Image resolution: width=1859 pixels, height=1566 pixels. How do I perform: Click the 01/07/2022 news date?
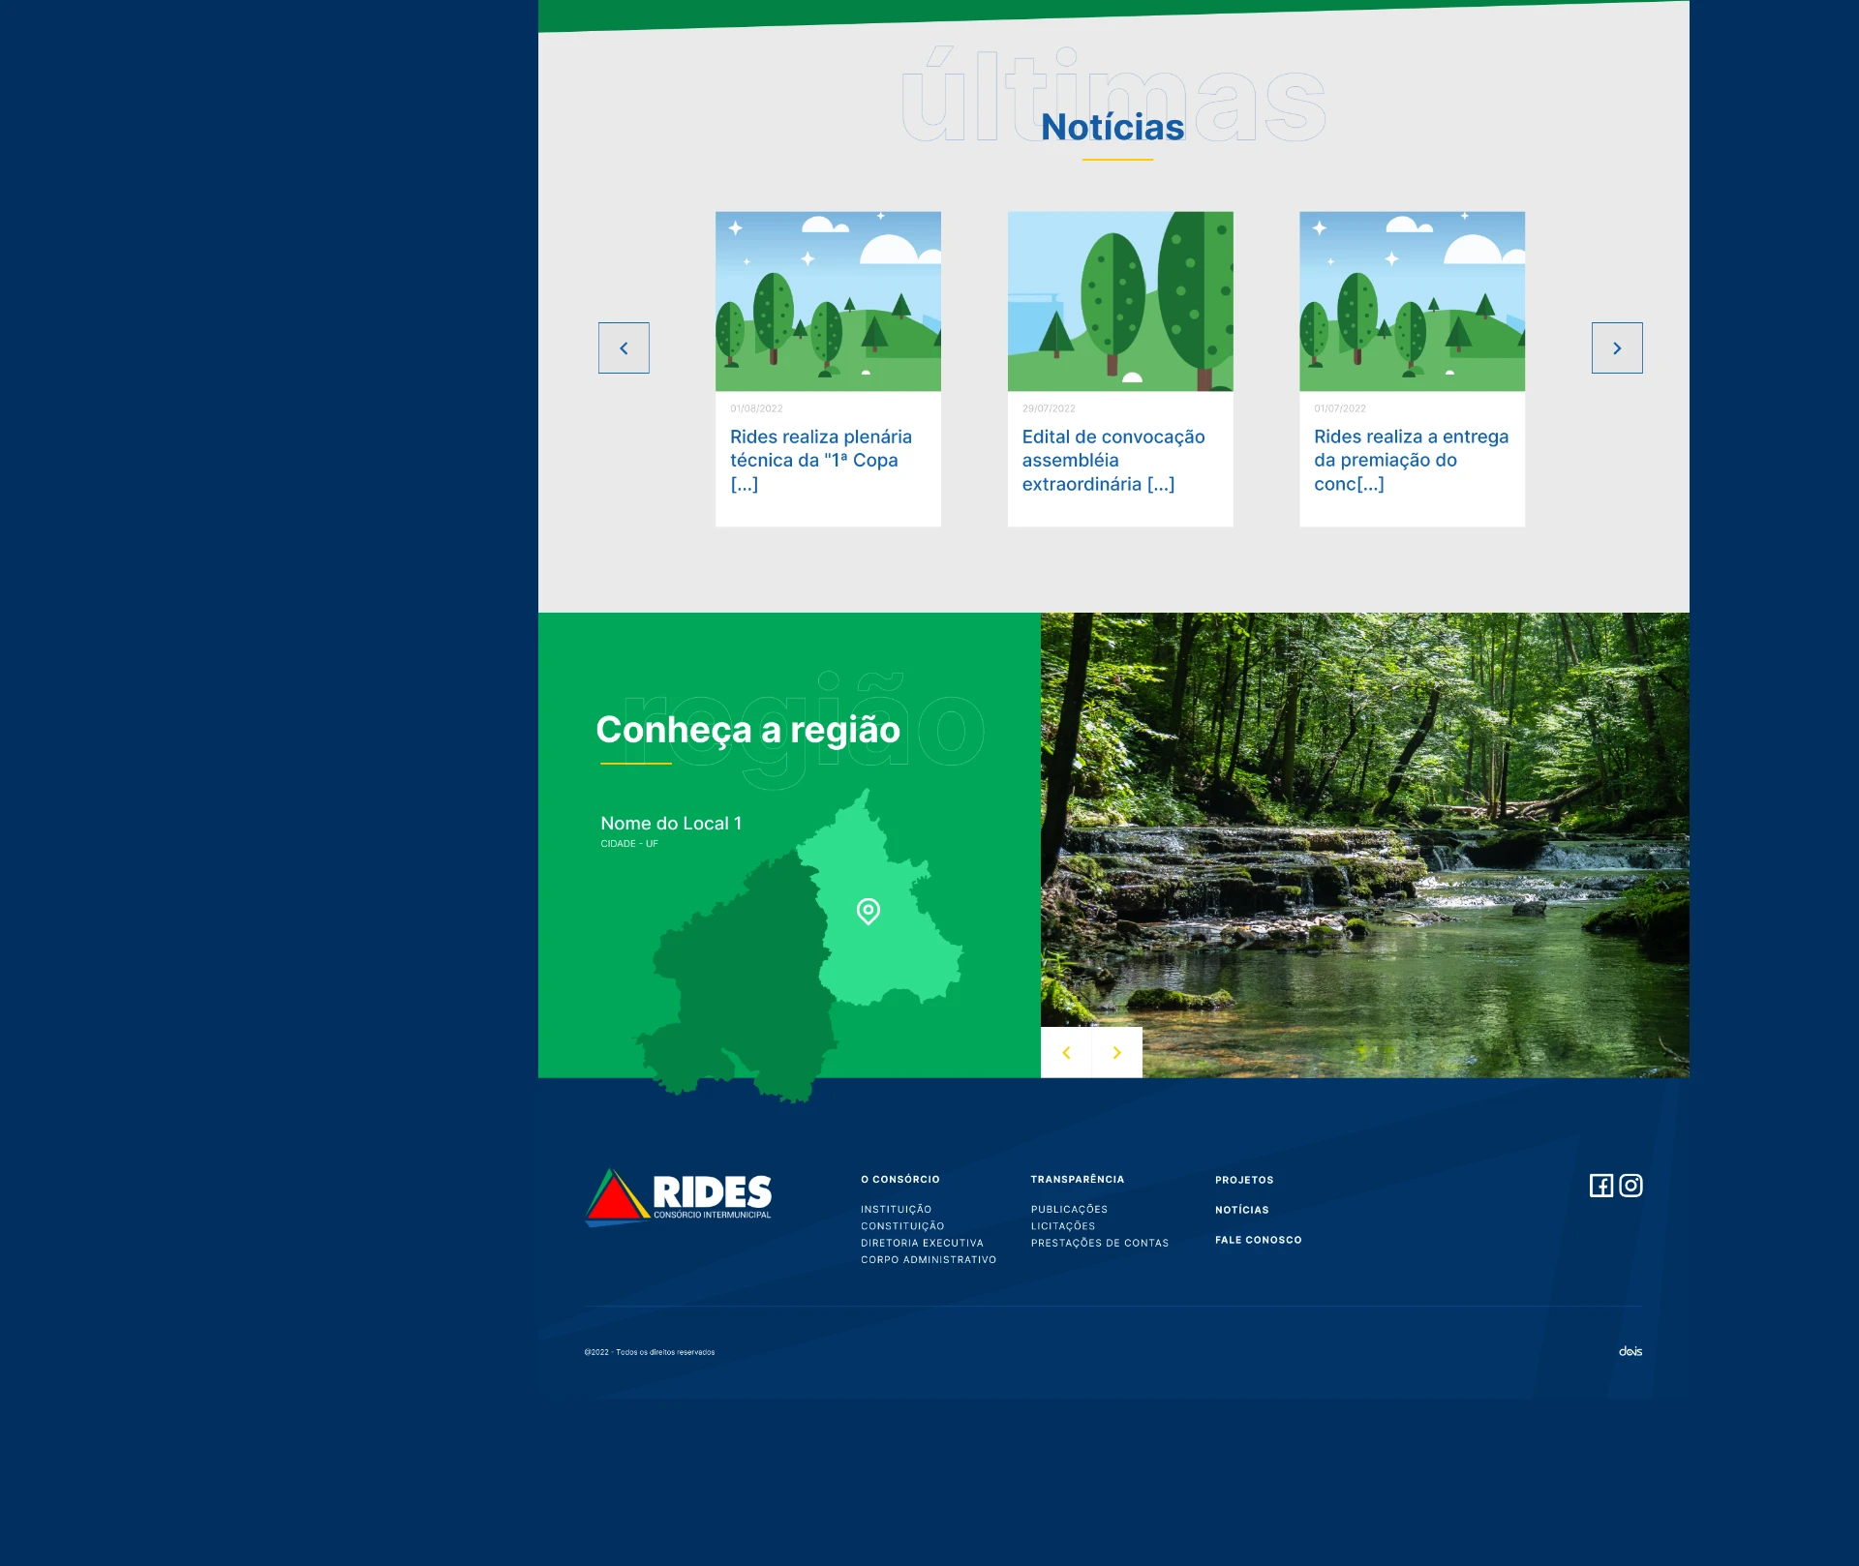pos(1340,408)
